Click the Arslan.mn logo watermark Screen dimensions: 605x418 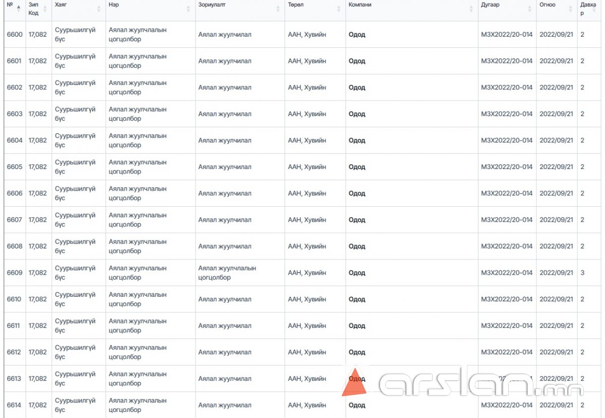point(463,386)
